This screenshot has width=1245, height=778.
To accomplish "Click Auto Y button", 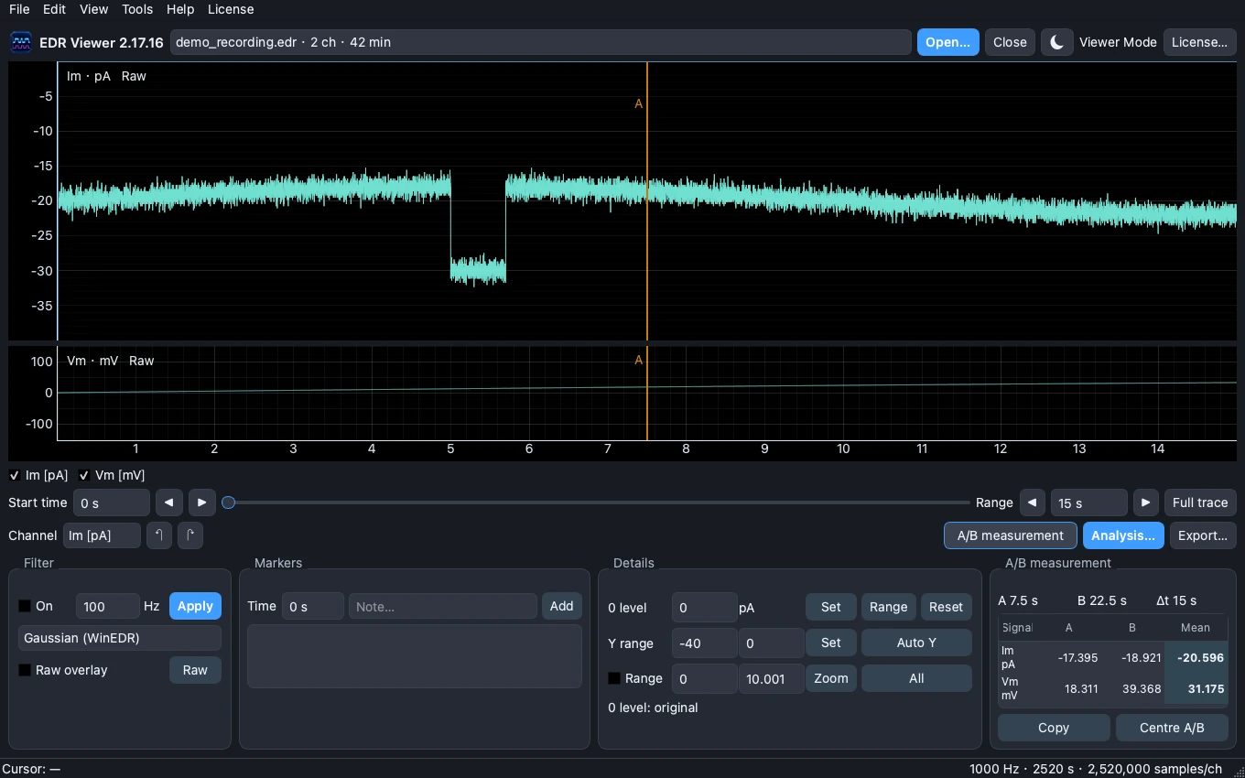I will coord(916,643).
